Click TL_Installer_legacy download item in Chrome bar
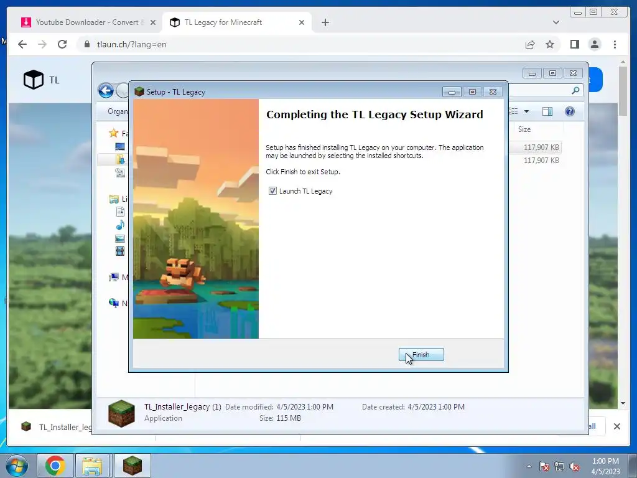Viewport: 637px width, 478px height. point(56,427)
